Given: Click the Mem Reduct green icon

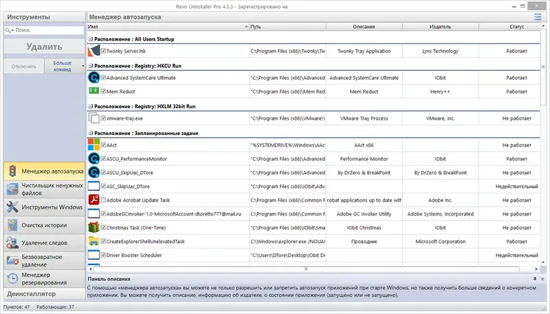Looking at the screenshot, I should (93, 91).
